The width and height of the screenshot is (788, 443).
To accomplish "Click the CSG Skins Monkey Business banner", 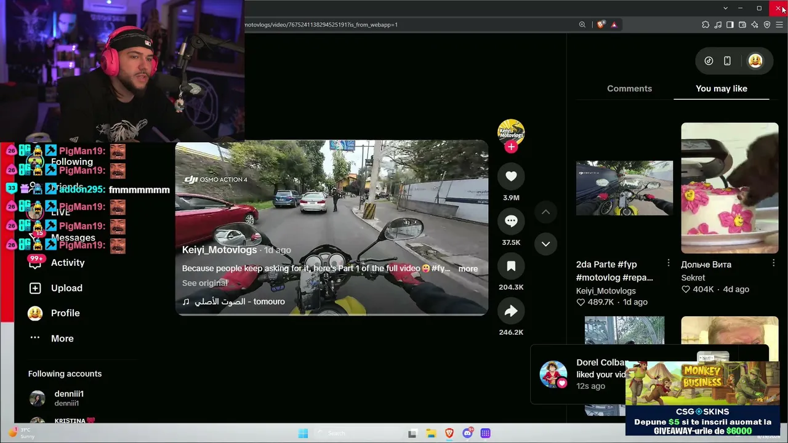I will coord(702,399).
